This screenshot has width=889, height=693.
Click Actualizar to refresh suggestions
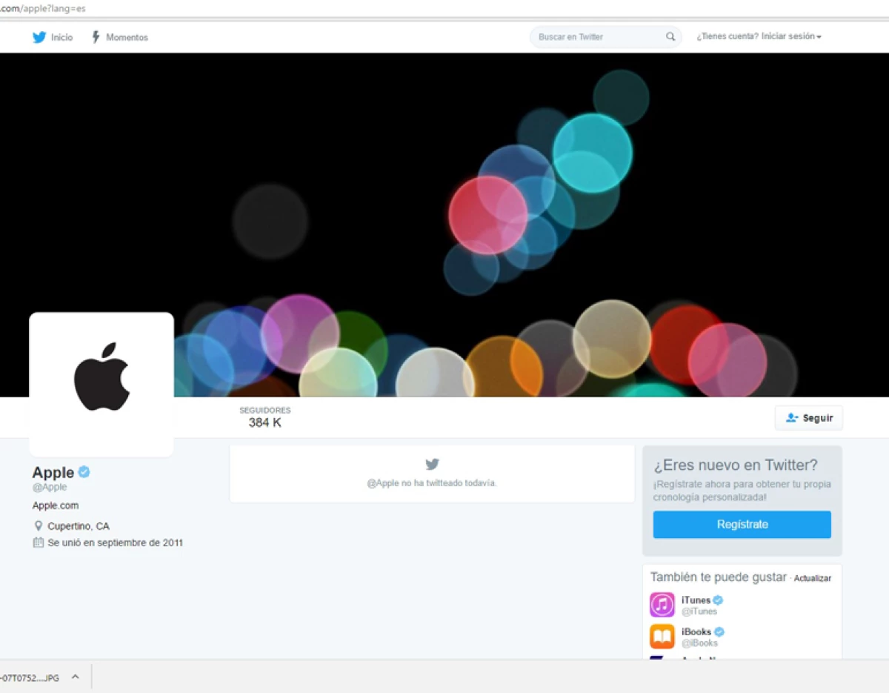(813, 578)
